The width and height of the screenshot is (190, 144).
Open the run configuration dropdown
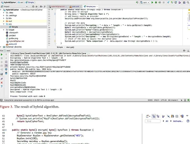tap(145, 2)
